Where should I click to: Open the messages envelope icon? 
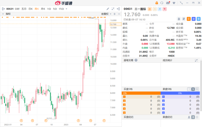[168, 3]
